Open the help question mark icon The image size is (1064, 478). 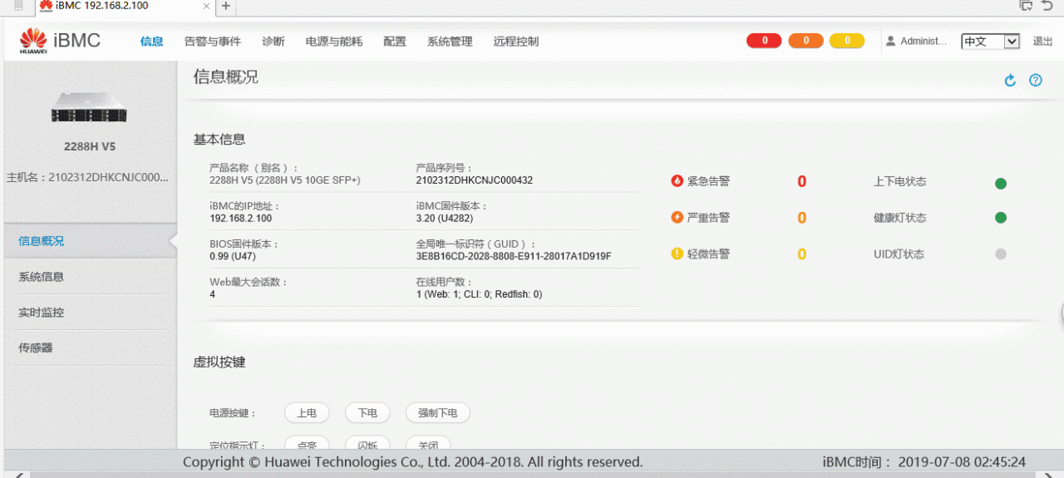coord(1036,81)
